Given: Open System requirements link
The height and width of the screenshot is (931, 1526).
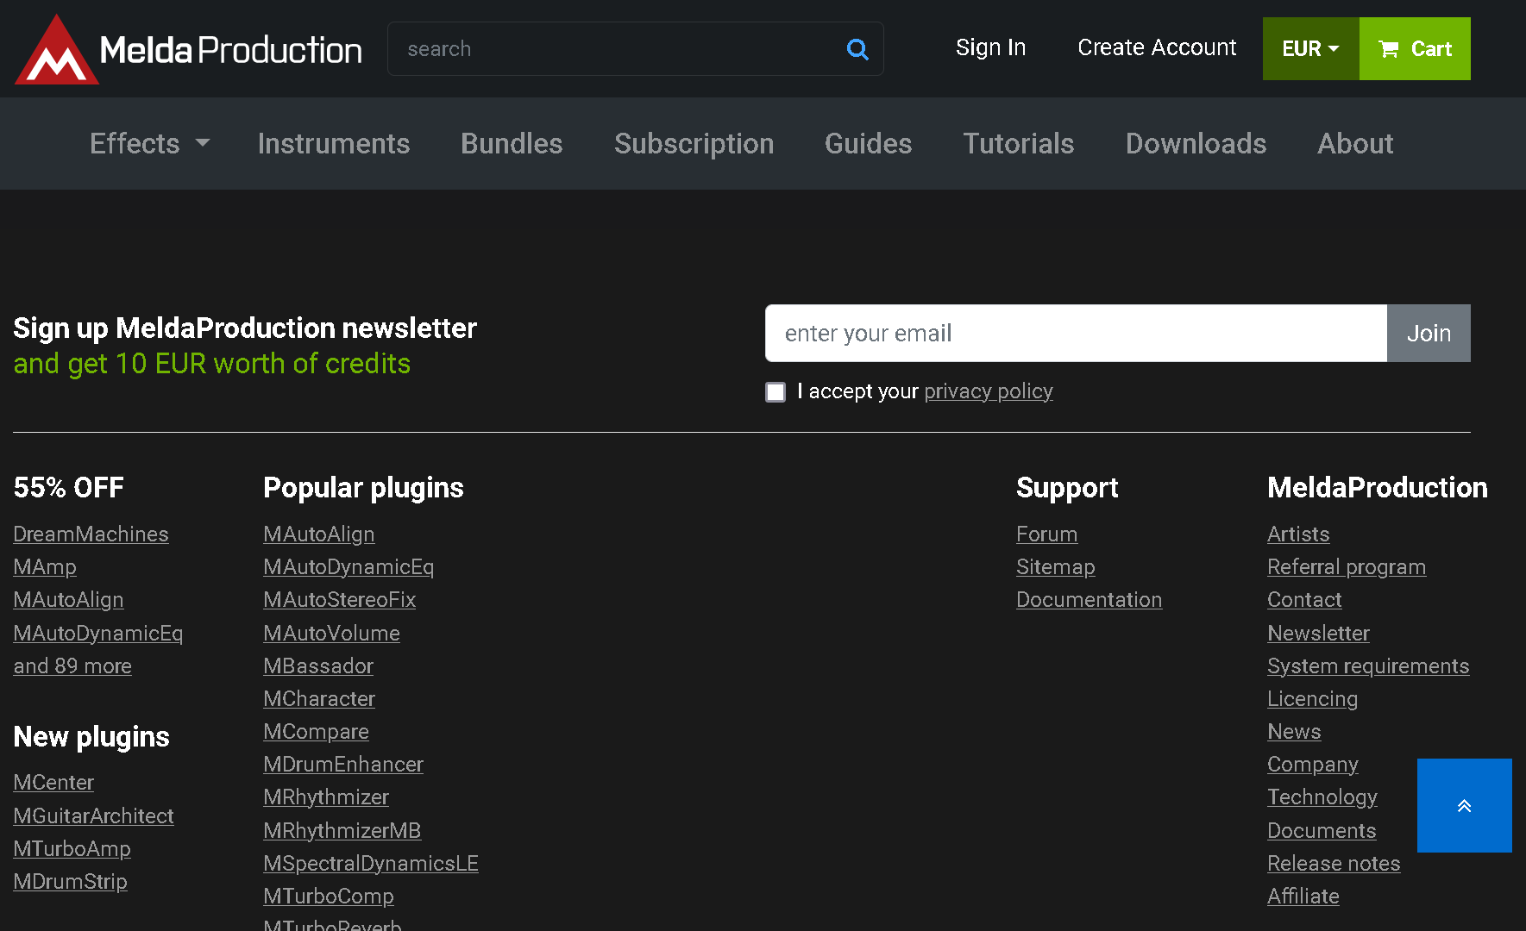Looking at the screenshot, I should point(1368,666).
